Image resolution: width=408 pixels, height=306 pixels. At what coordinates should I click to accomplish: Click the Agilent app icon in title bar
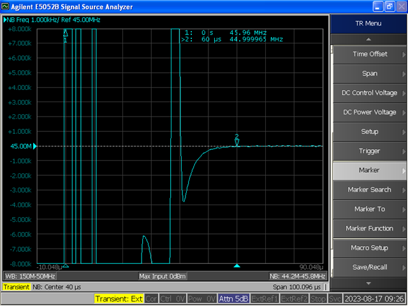pos(5,6)
